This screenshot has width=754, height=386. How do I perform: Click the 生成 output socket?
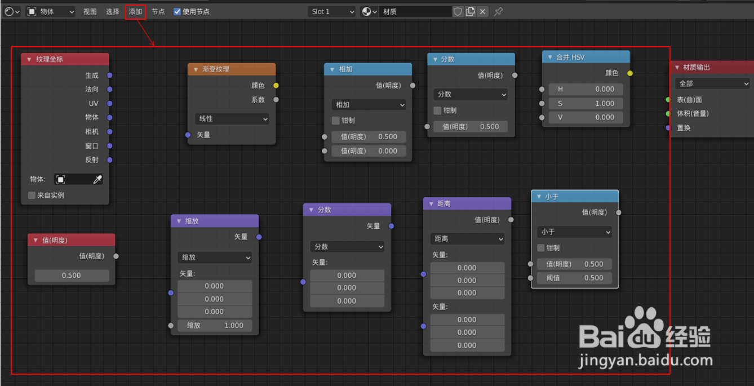(x=109, y=75)
